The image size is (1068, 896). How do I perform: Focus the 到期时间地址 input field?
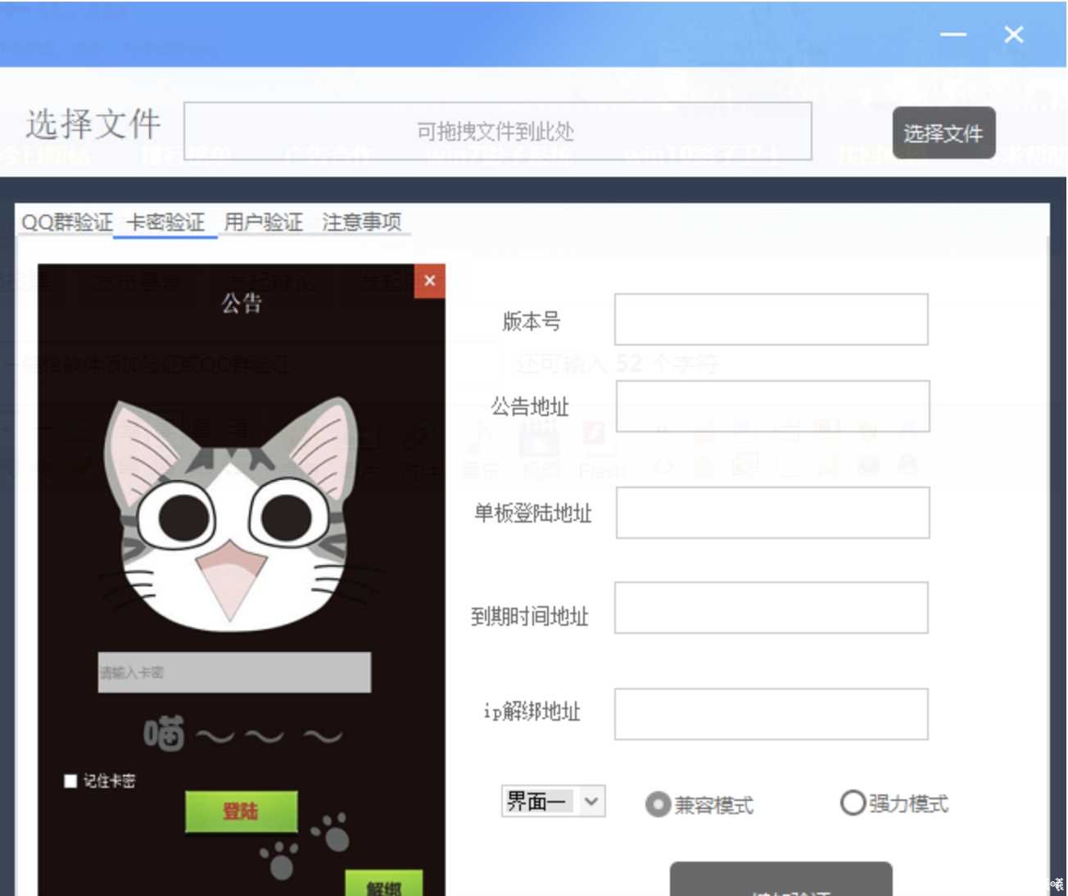click(x=771, y=608)
